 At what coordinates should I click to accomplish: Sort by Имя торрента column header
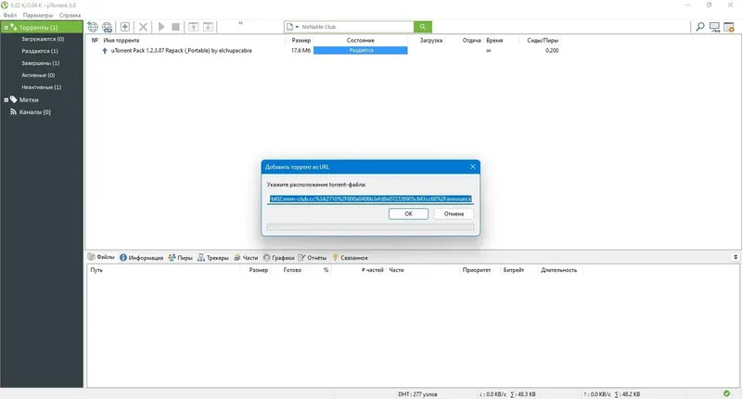coord(122,40)
